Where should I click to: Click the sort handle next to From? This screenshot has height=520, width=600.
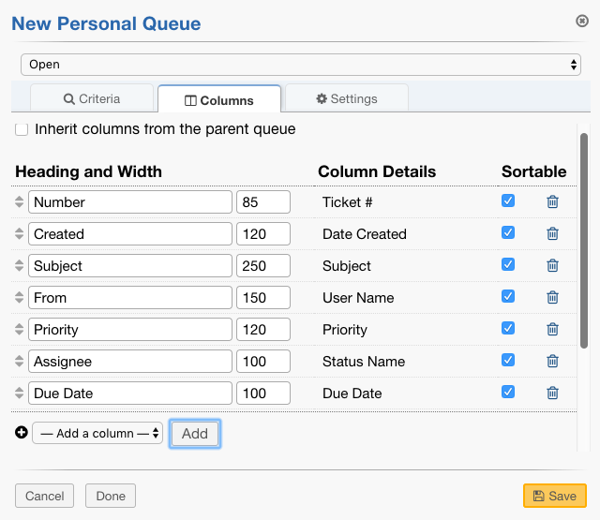(x=20, y=298)
